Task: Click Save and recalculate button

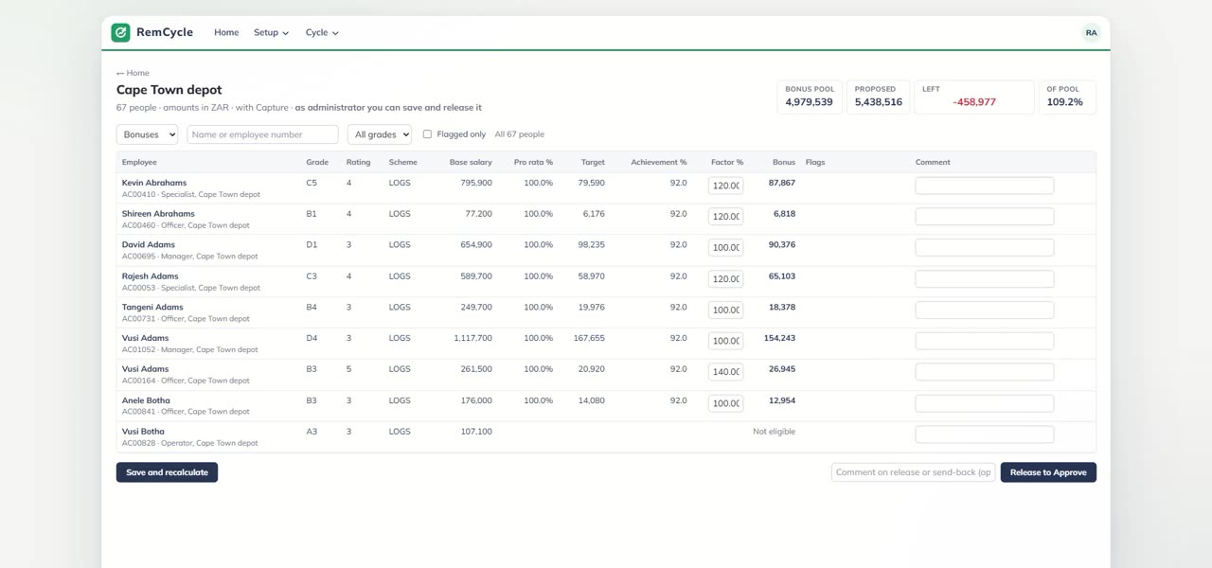Action: pos(167,472)
